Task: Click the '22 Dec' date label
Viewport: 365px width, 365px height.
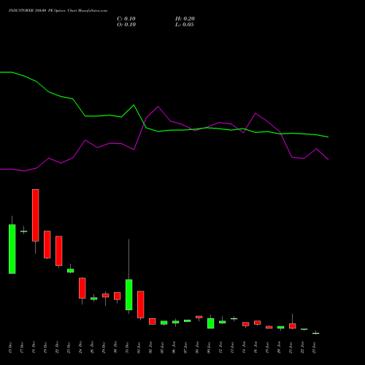Action: [57, 347]
